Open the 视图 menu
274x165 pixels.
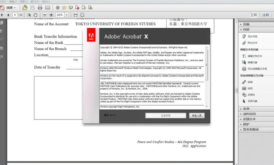click(x=24, y=2)
